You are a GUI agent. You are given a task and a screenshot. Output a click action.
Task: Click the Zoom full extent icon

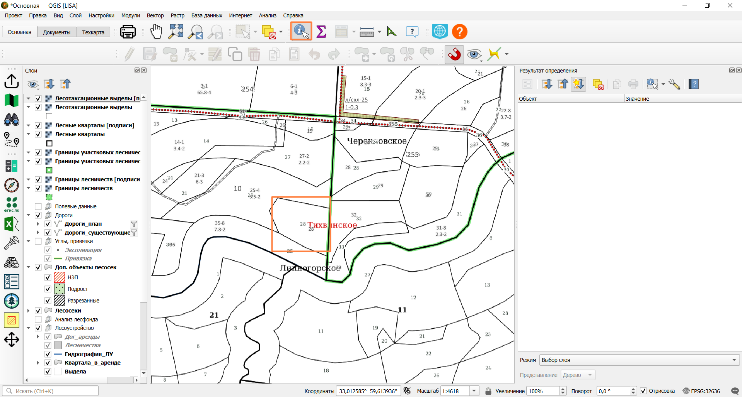pyautogui.click(x=176, y=32)
